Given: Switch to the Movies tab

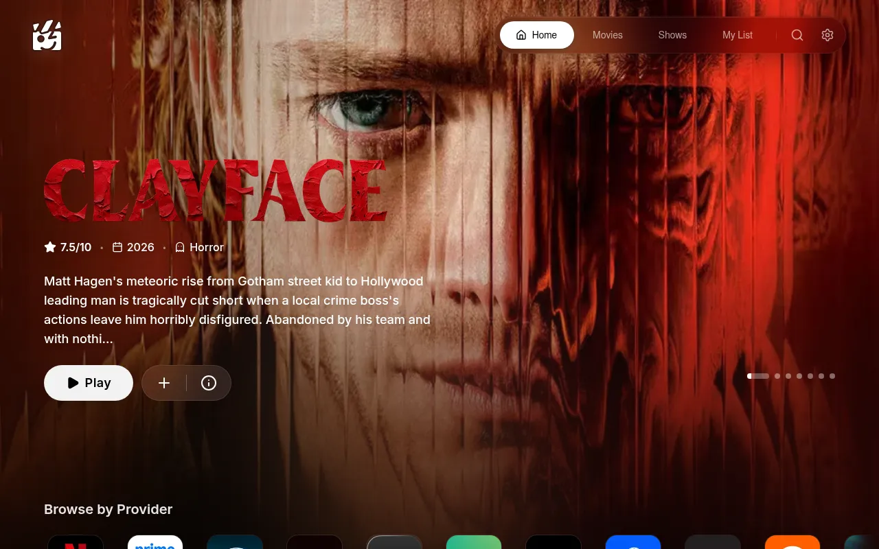Looking at the screenshot, I should 608,35.
